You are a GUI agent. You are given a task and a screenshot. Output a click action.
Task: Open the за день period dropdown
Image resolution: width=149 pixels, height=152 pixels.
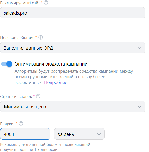pyautogui.click(x=79, y=134)
